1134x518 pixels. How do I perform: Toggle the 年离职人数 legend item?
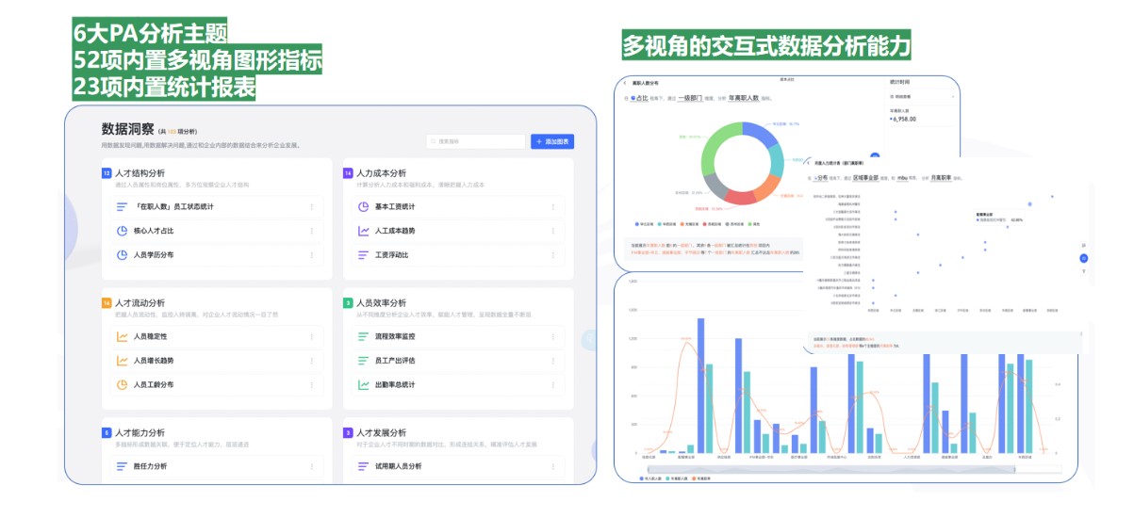pos(678,478)
